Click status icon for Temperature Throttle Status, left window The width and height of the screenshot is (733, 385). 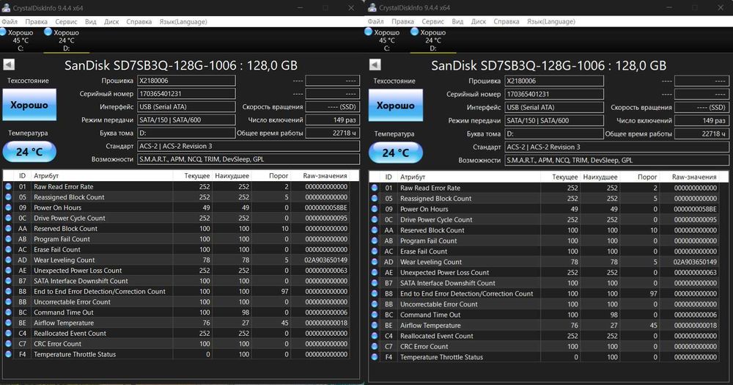[8, 354]
